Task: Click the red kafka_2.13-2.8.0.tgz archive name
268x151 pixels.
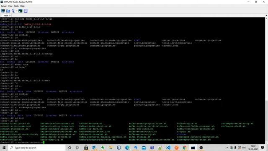Action: coord(38,24)
